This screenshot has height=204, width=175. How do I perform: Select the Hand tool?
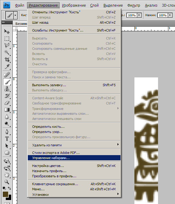(7, 175)
